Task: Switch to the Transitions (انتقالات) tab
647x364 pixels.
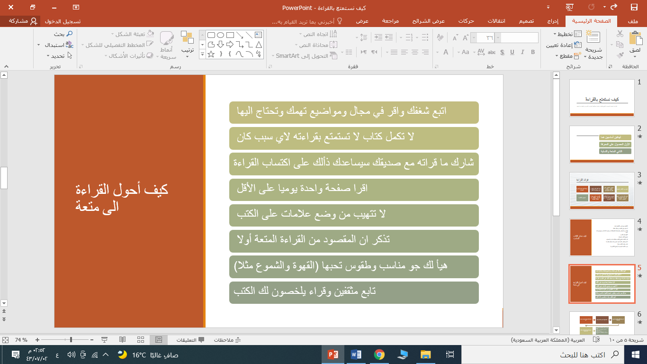Action: (x=496, y=21)
